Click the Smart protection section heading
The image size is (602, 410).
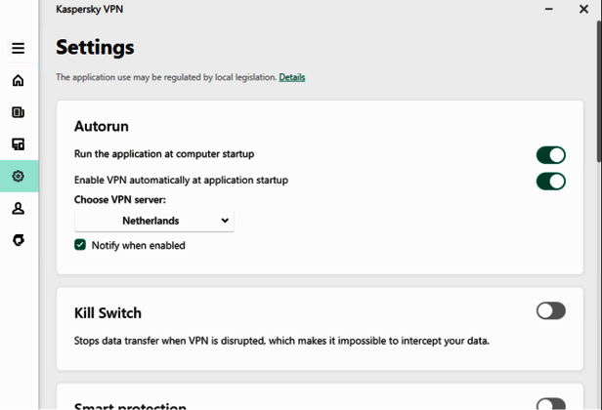130,405
